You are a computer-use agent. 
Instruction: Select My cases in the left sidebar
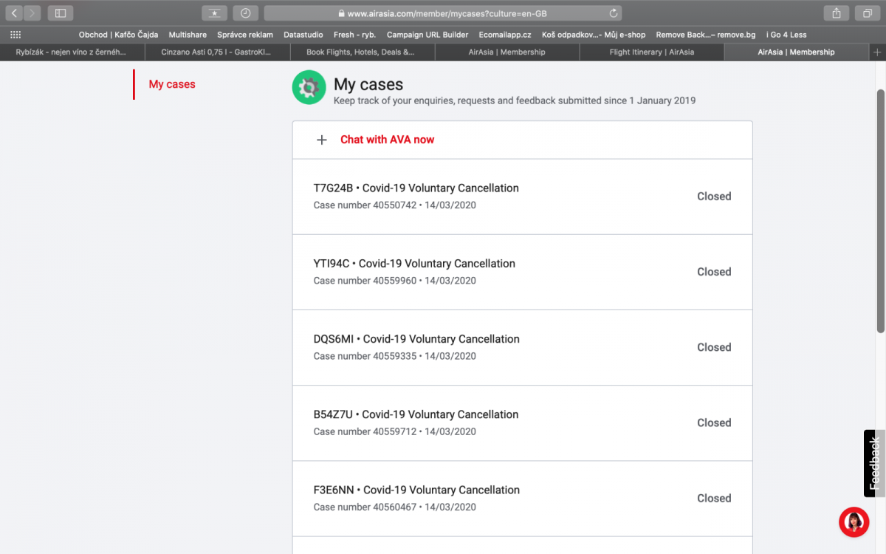[x=172, y=84]
